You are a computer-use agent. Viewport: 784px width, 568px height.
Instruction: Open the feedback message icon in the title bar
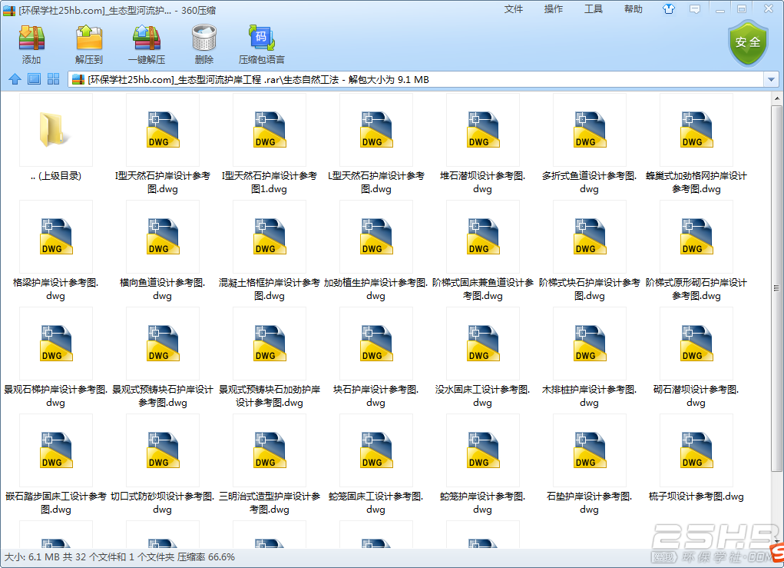tap(695, 9)
